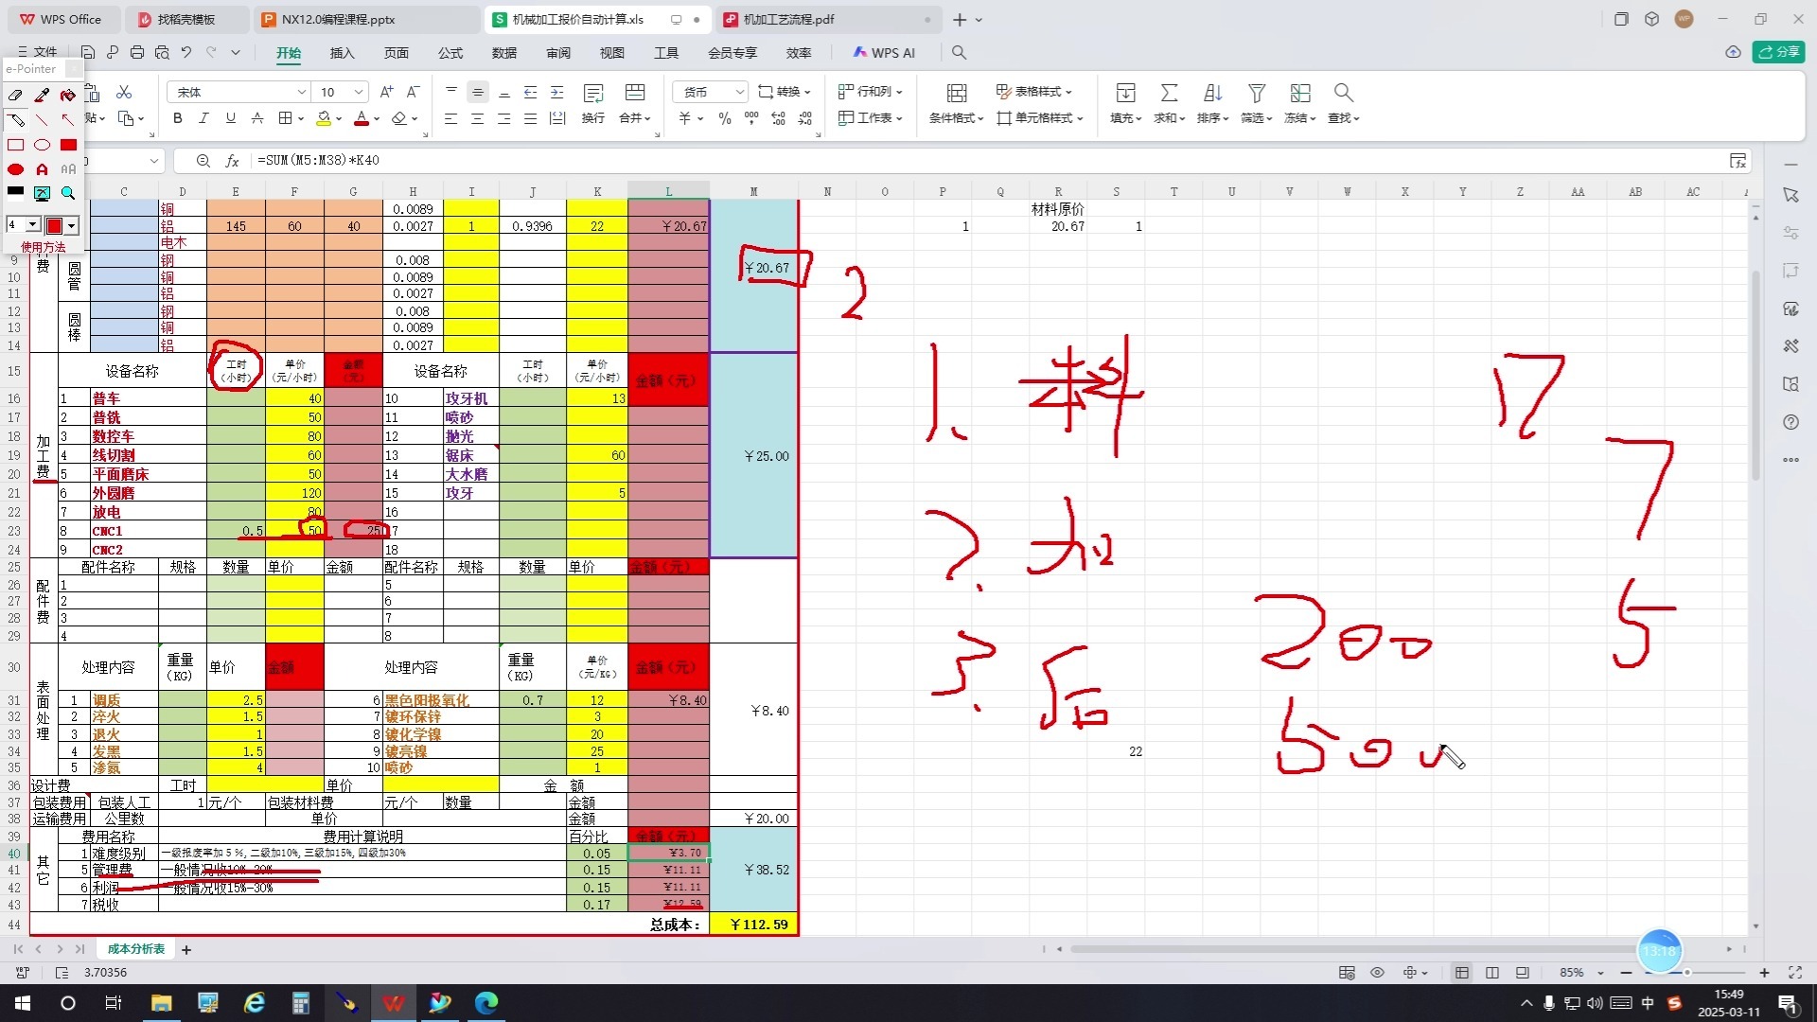Toggle italic formatting
The height and width of the screenshot is (1022, 1817).
[x=203, y=118]
